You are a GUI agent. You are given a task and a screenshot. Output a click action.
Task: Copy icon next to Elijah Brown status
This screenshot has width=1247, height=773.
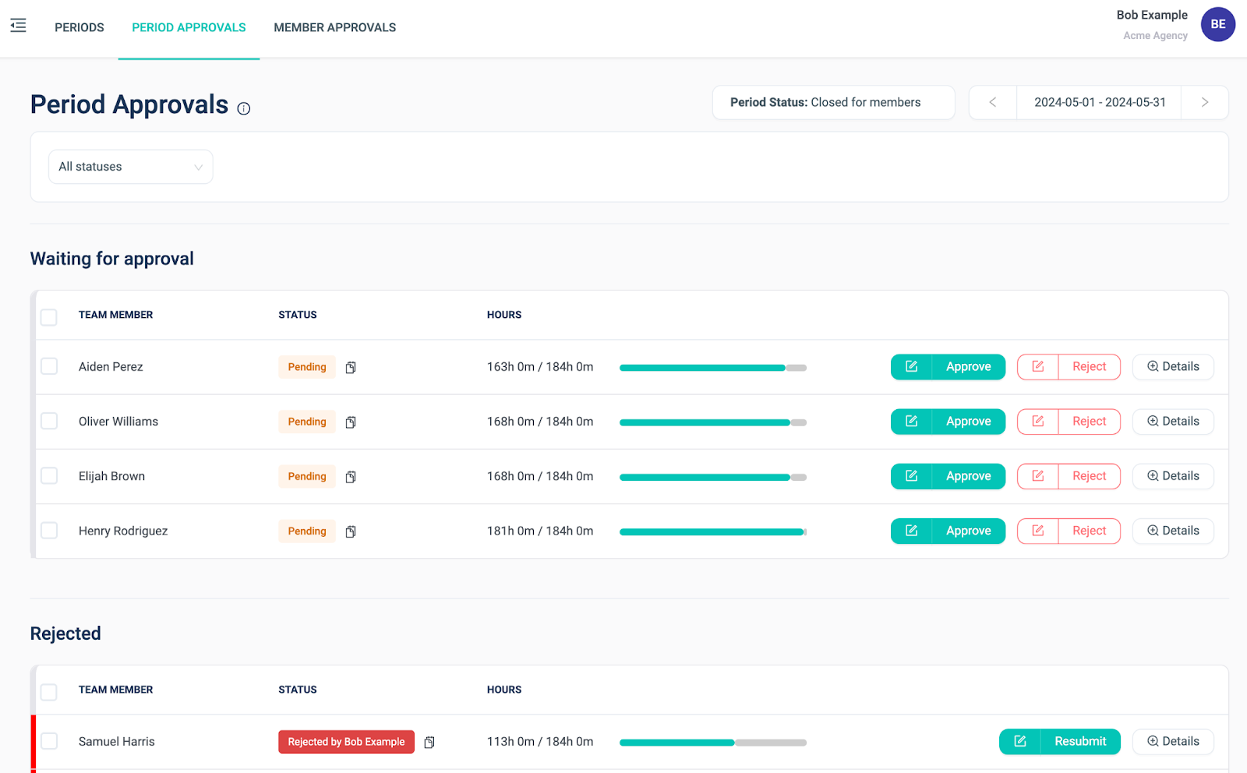(351, 476)
